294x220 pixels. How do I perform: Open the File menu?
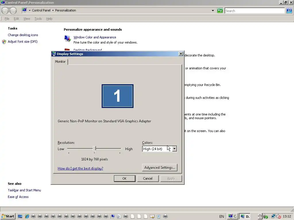click(7, 19)
